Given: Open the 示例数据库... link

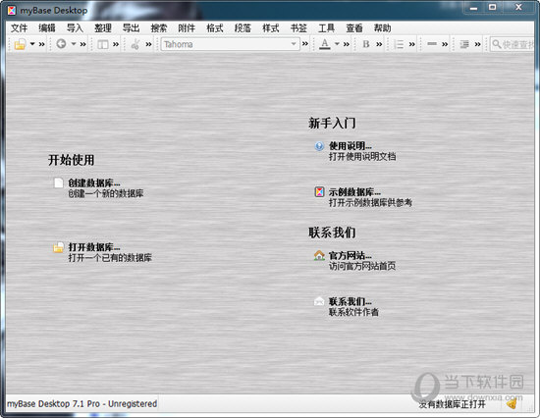Looking at the screenshot, I should [x=354, y=191].
